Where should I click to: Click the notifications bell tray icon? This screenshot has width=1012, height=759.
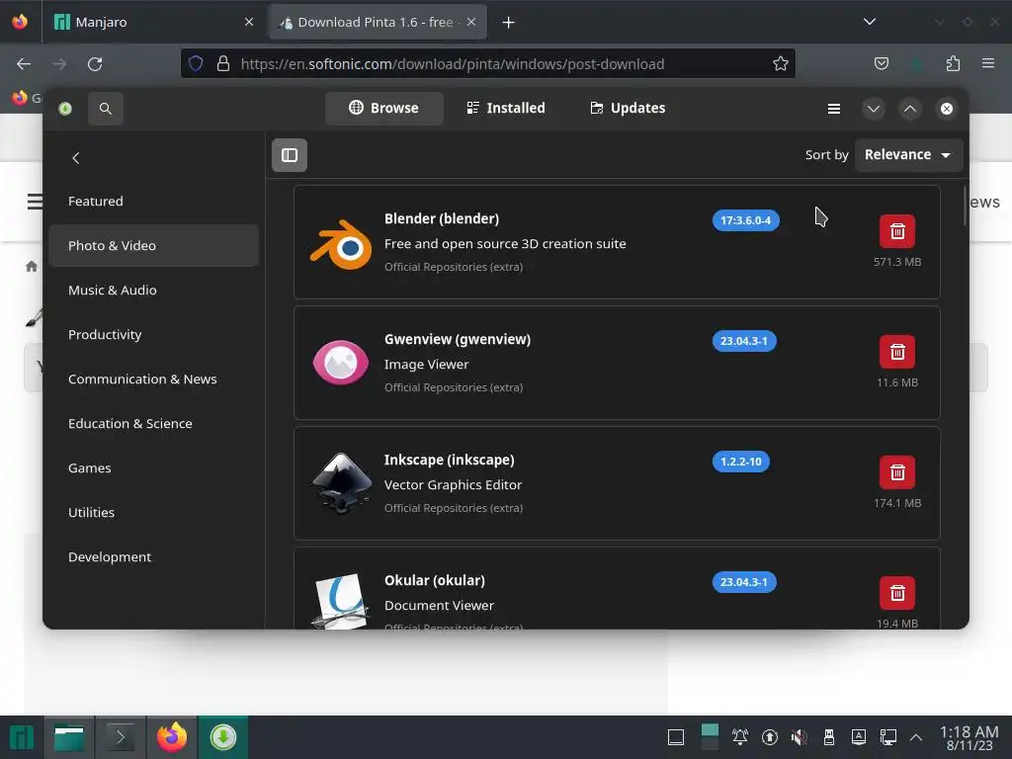740,737
